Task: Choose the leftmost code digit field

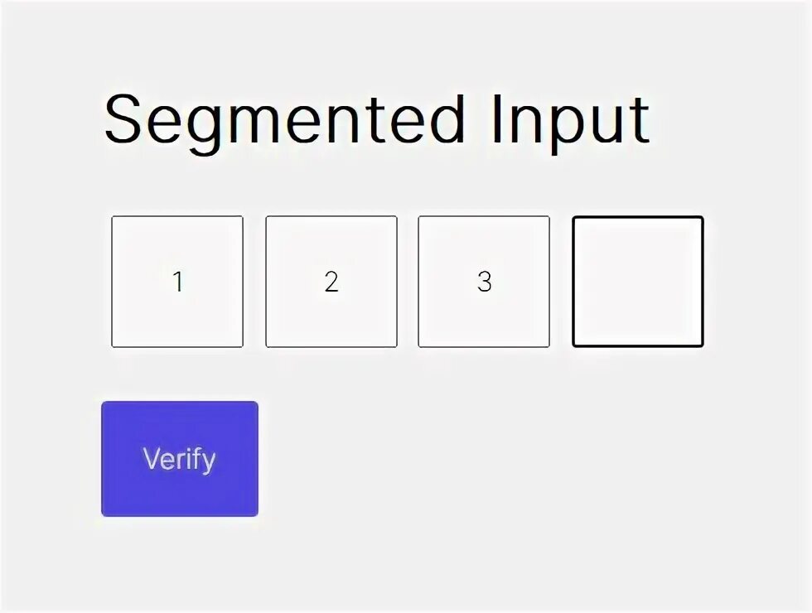Action: coord(177,282)
